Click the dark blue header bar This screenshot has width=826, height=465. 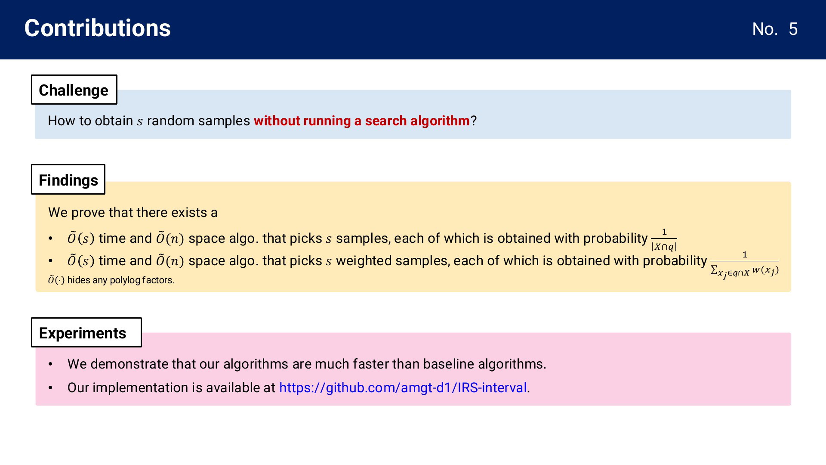click(x=413, y=30)
